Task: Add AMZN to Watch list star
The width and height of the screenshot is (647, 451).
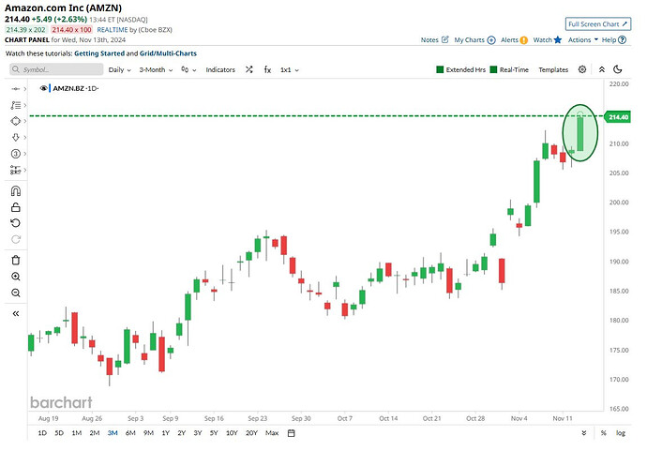Action: 558,39
